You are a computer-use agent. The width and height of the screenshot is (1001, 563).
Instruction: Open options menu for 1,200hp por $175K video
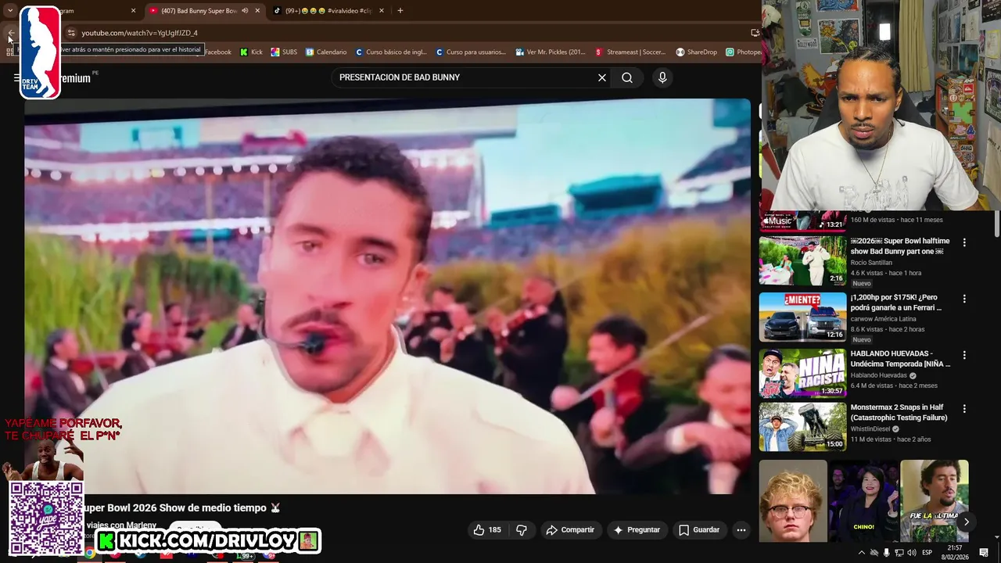coord(964,299)
